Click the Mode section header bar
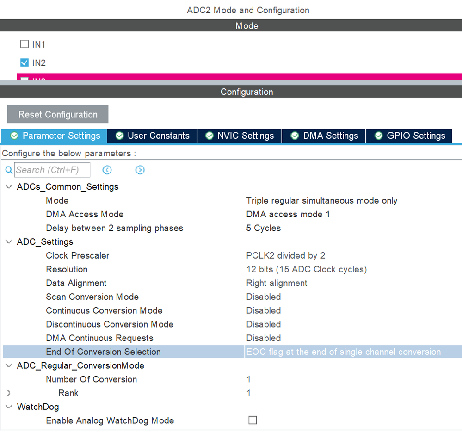This screenshot has width=462, height=445. tap(231, 25)
